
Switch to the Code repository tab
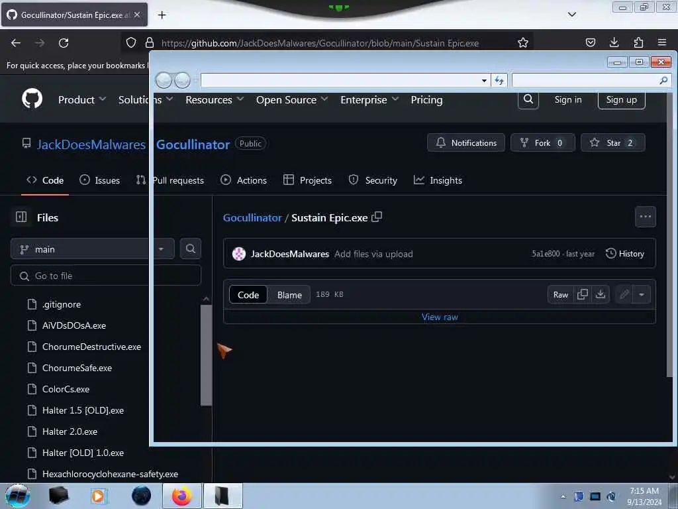(45, 180)
